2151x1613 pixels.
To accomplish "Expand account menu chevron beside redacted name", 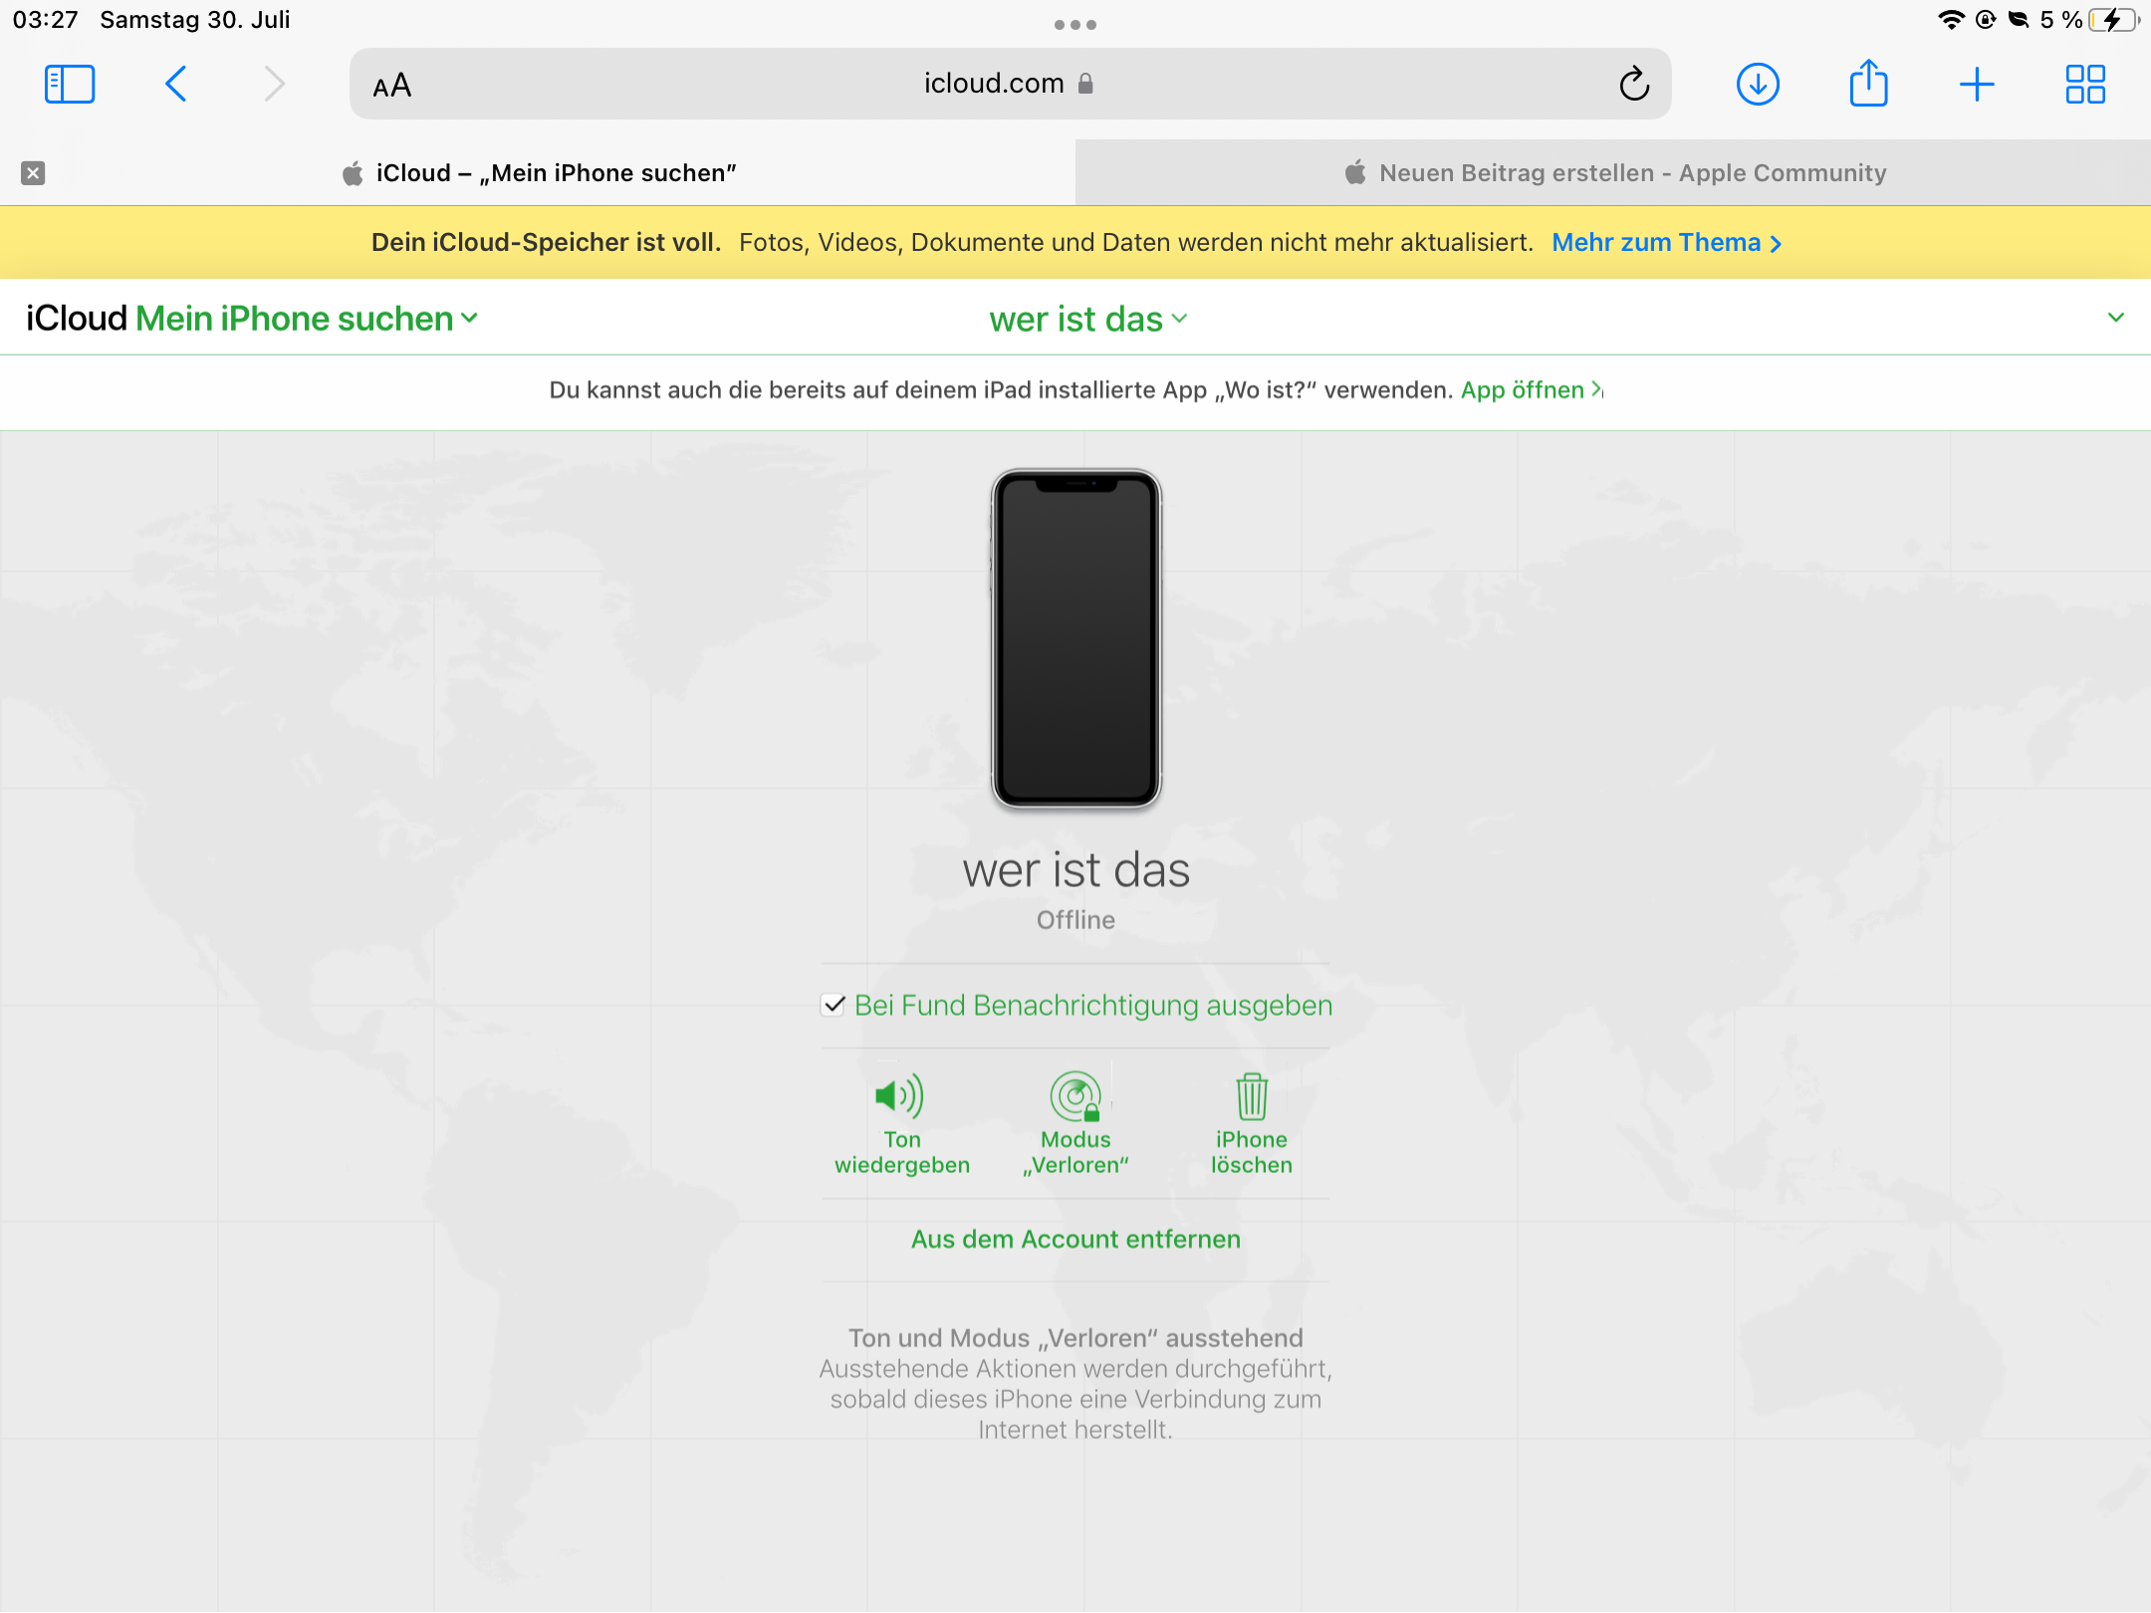I will 2117,319.
